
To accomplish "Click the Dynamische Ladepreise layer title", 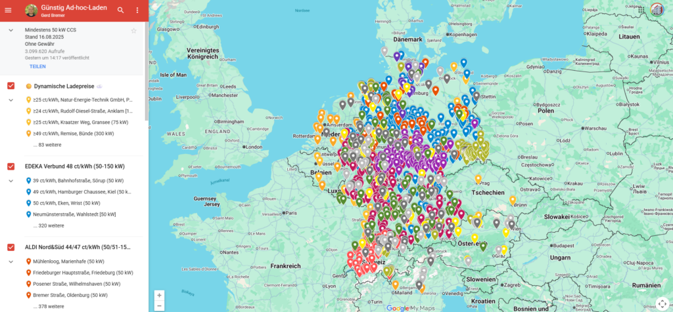I will pyautogui.click(x=64, y=86).
